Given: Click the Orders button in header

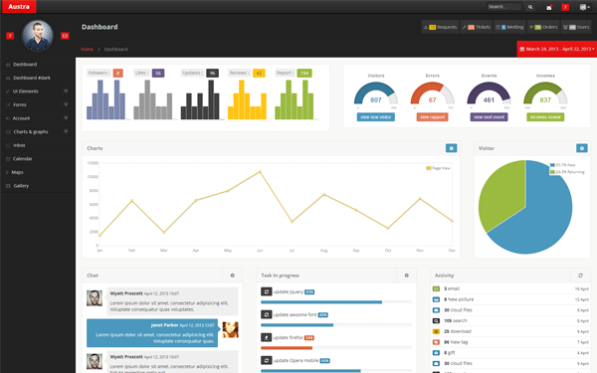Looking at the screenshot, I should pos(543,27).
